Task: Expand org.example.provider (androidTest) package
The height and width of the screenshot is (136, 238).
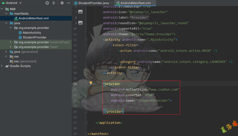Action: (11, 42)
